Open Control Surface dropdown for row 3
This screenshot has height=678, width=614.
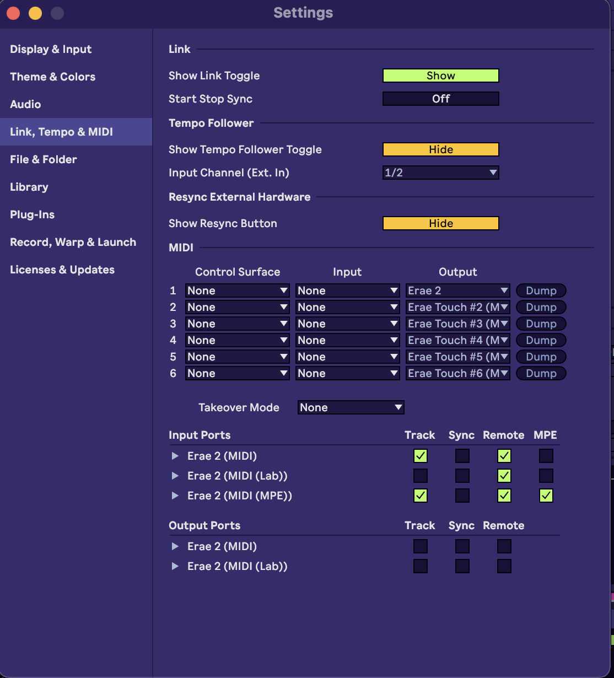(x=238, y=324)
